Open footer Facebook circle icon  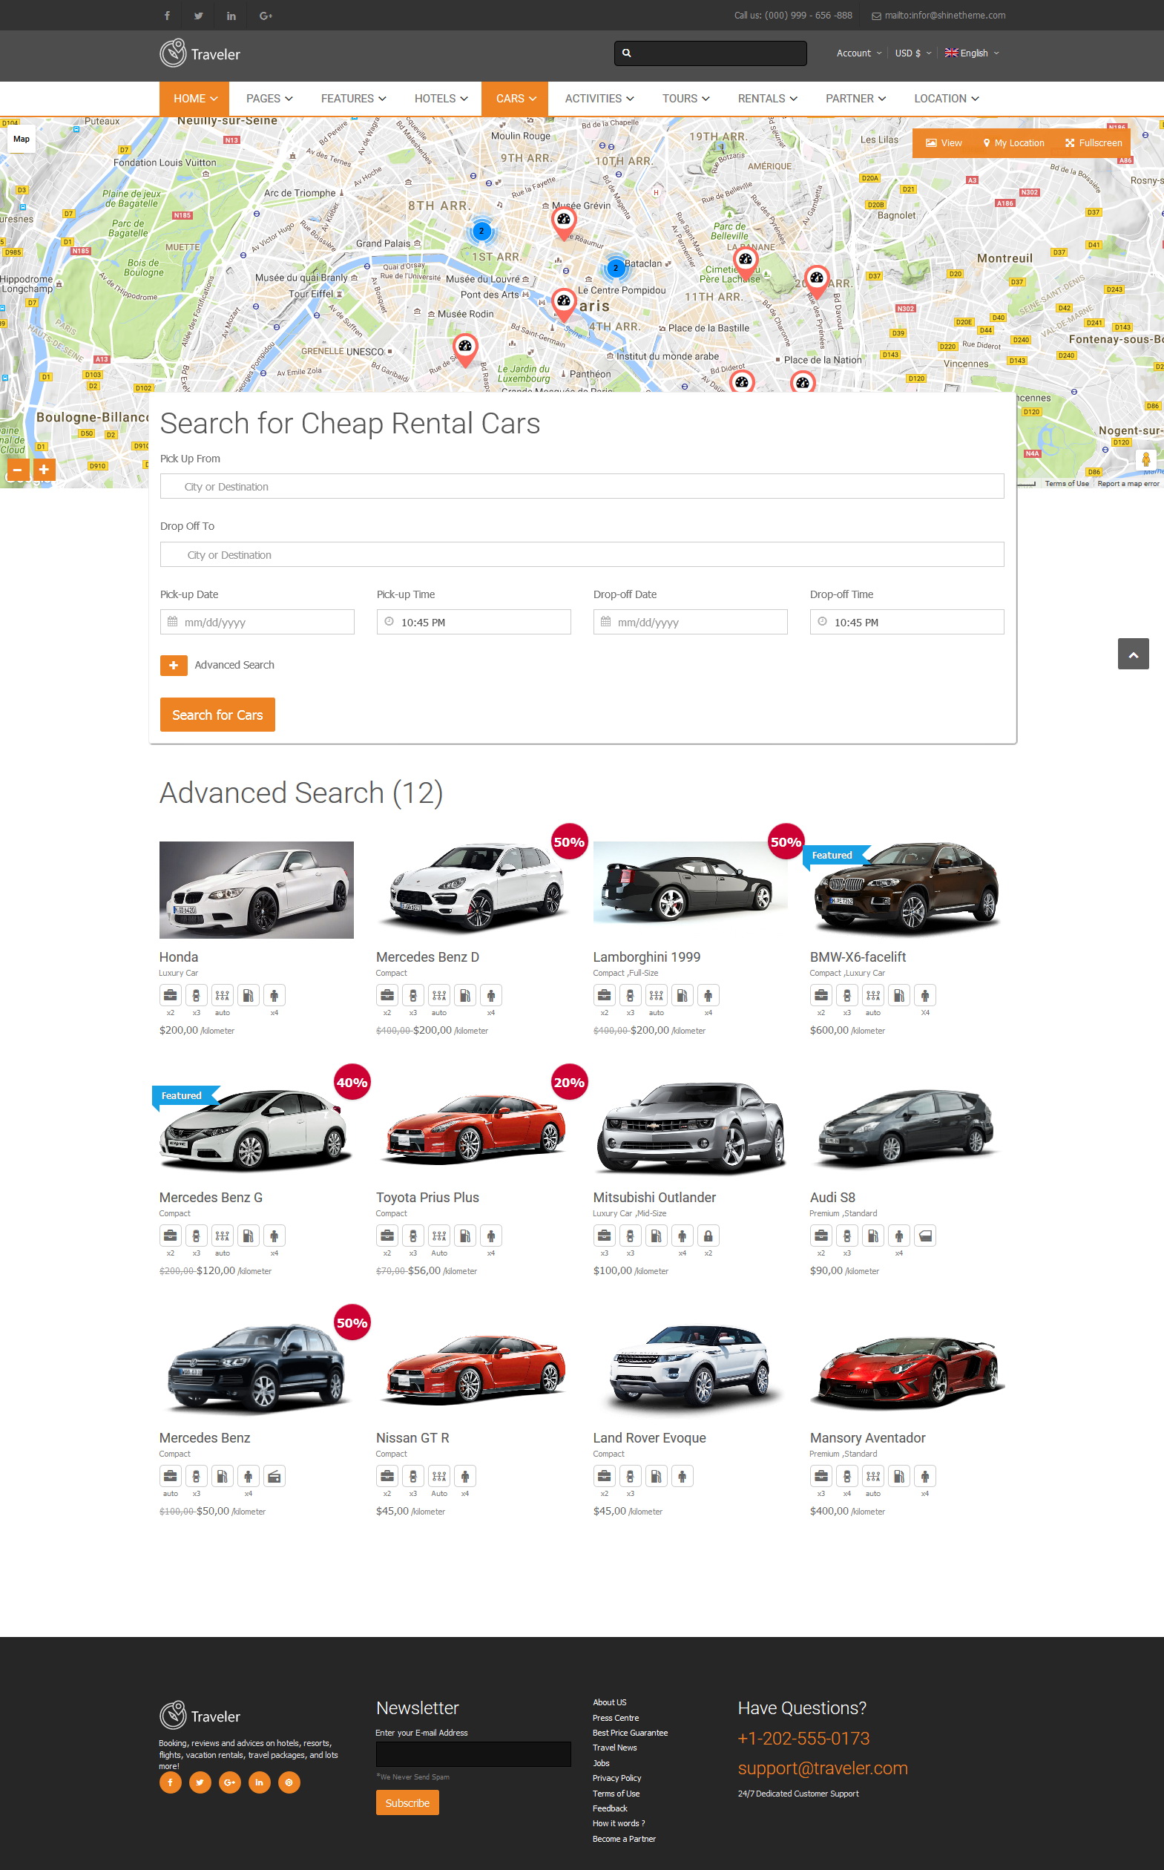tap(170, 1782)
